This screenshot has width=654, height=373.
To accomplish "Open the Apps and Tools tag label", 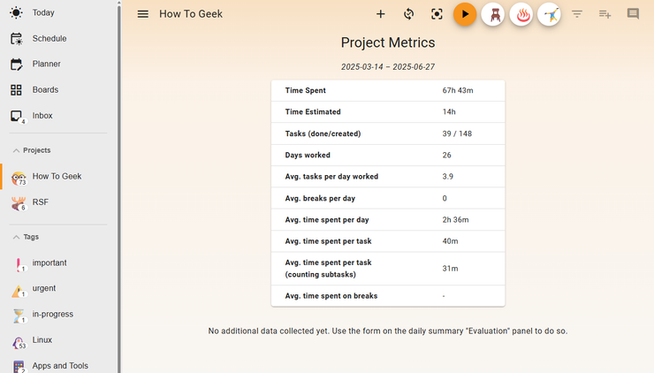I will pyautogui.click(x=60, y=366).
